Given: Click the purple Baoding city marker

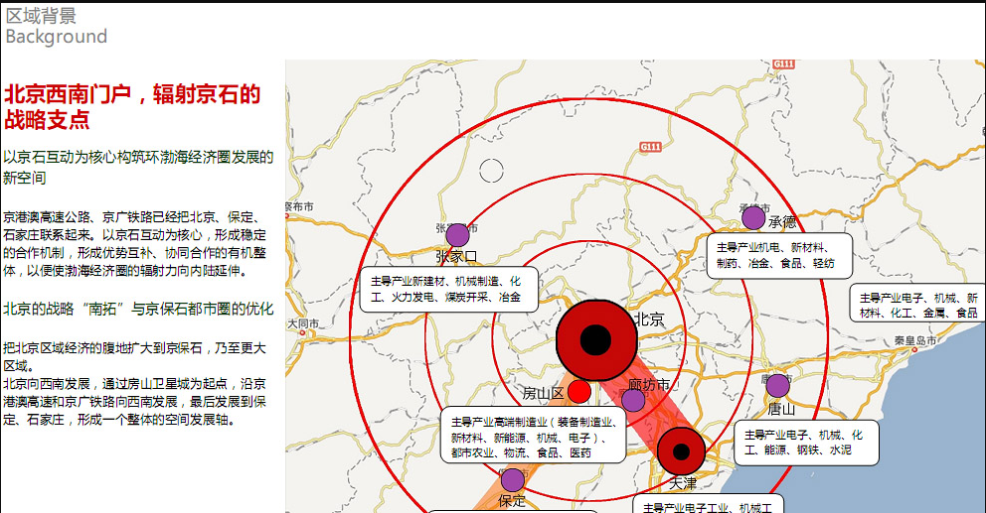Looking at the screenshot, I should (x=512, y=480).
